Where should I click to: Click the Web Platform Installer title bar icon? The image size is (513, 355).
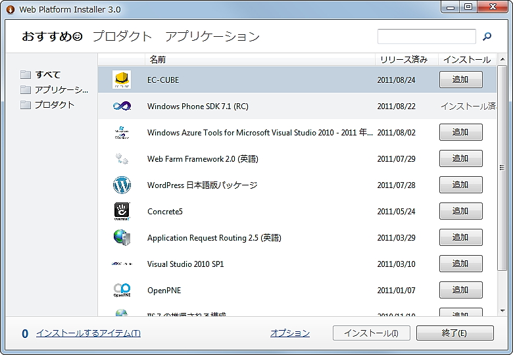tap(11, 9)
